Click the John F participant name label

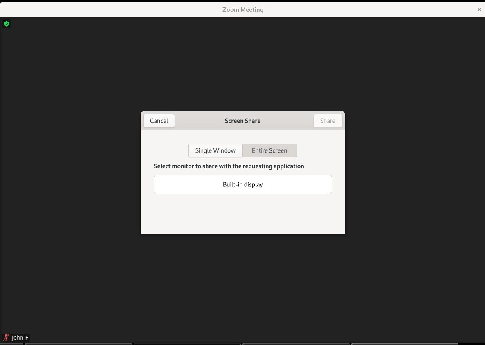[x=20, y=338]
